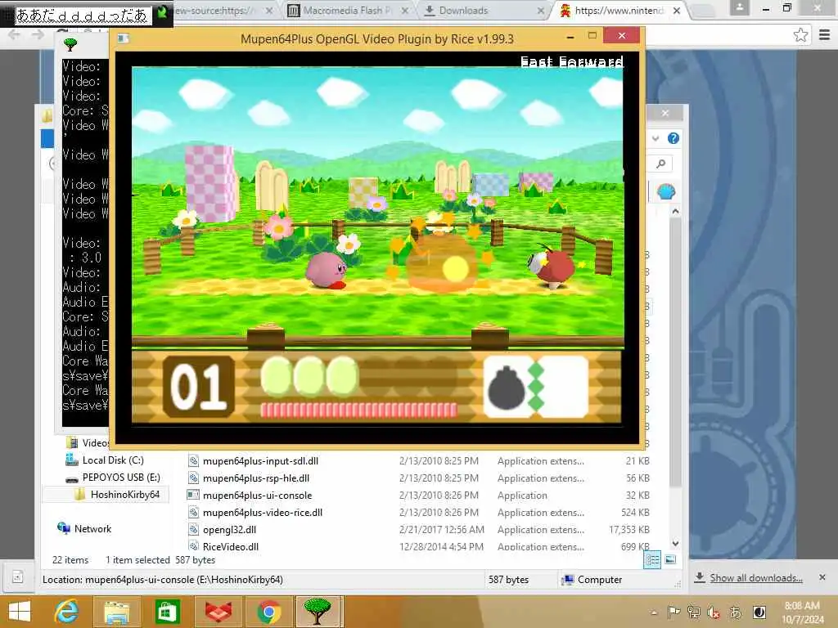Image resolution: width=838 pixels, height=628 pixels.
Task: Click the IME mode tray icon
Action: tap(759, 612)
